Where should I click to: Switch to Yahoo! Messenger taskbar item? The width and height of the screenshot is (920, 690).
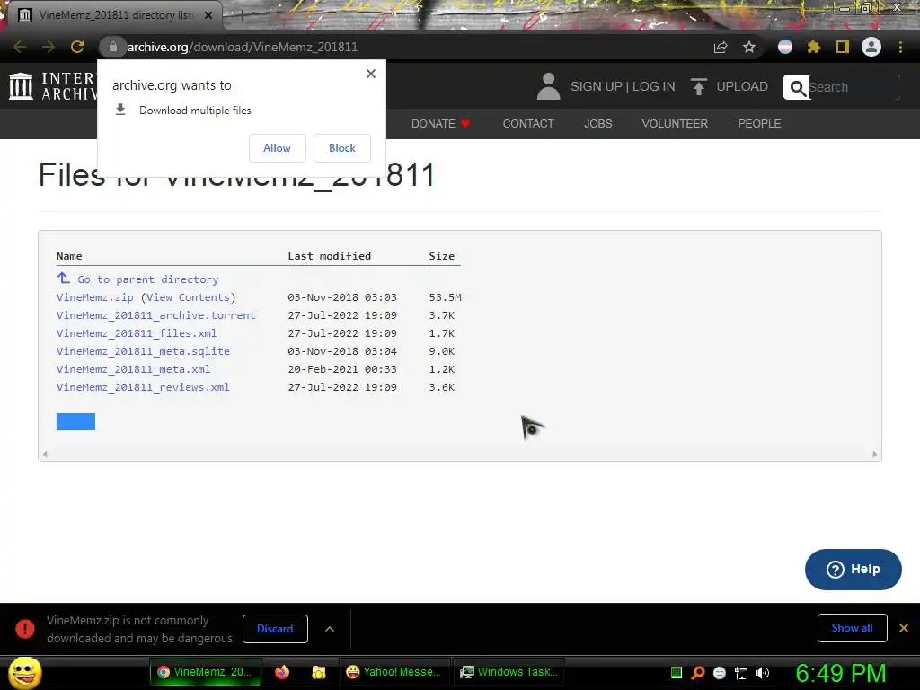(394, 672)
